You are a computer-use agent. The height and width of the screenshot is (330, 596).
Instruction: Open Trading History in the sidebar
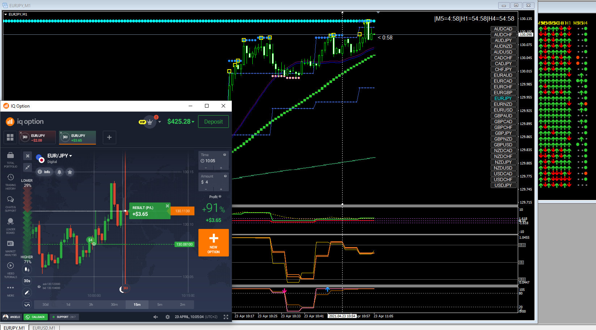[x=11, y=182]
